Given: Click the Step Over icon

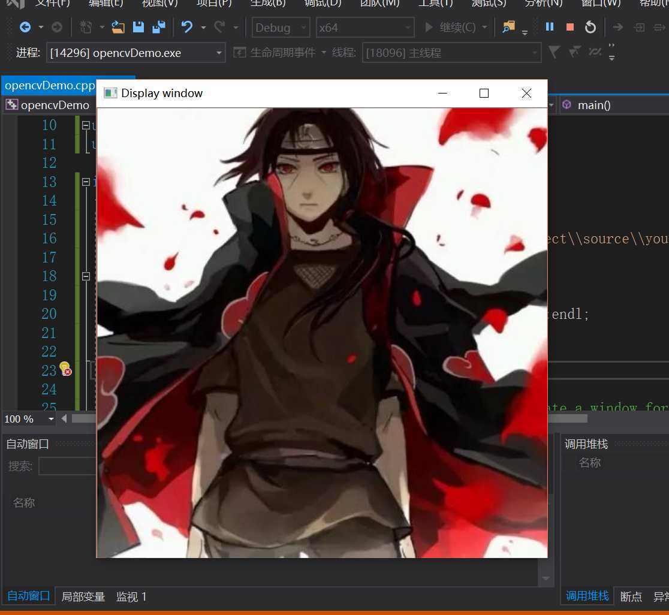Looking at the screenshot, I should coord(659,28).
